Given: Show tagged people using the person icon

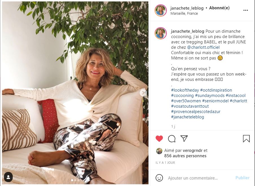Looking at the screenshot, I should pyautogui.click(x=8, y=177).
